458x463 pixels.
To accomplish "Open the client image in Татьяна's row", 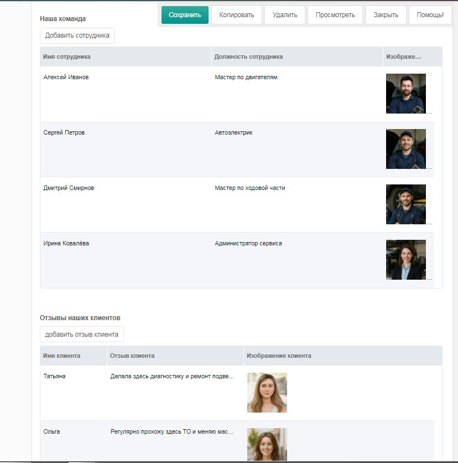I will [267, 393].
